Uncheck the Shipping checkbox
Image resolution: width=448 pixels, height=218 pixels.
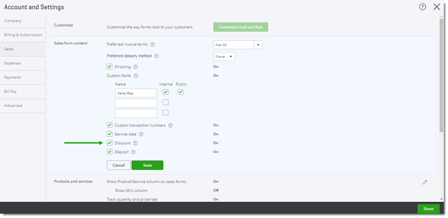(109, 67)
